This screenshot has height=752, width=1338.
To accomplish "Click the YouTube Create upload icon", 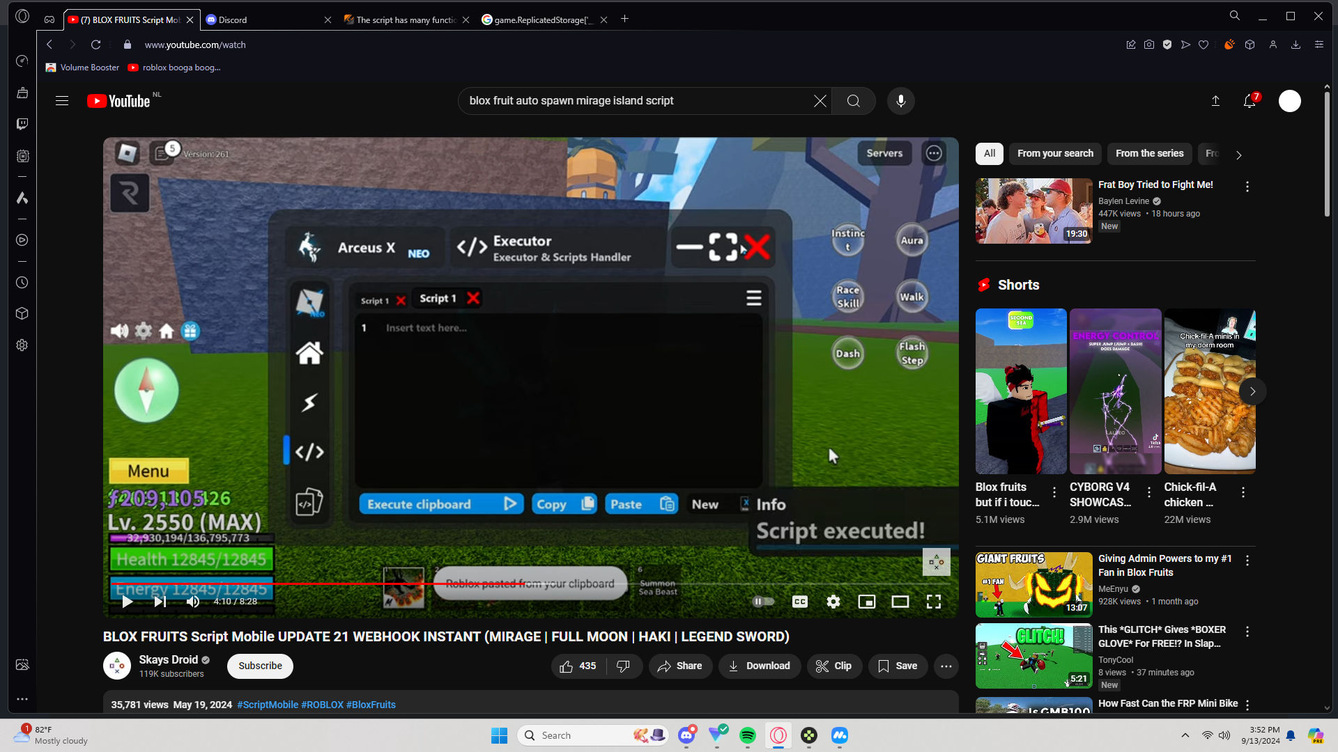I will 1215,101.
